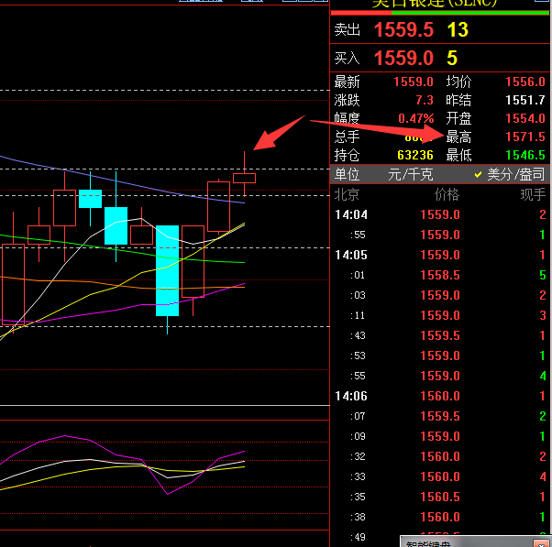This screenshot has width=552, height=547.
Task: Select the 最高 high price value 1571.5
Action: pos(527,137)
